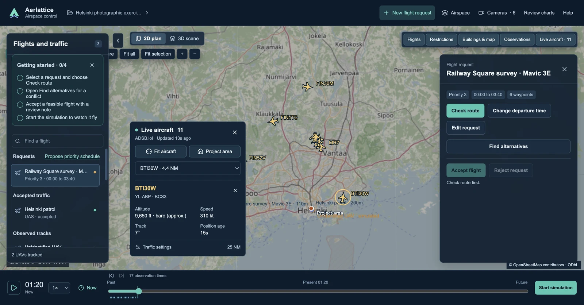Click the Aerlattice logo icon

tap(14, 13)
